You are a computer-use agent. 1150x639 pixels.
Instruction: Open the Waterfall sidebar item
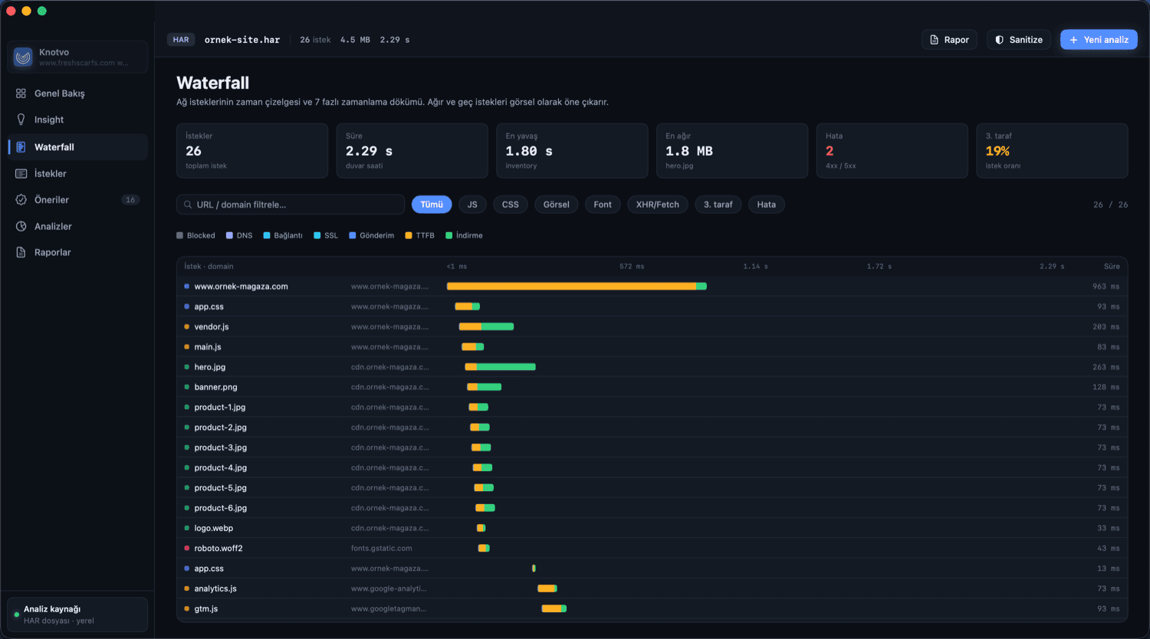(77, 147)
